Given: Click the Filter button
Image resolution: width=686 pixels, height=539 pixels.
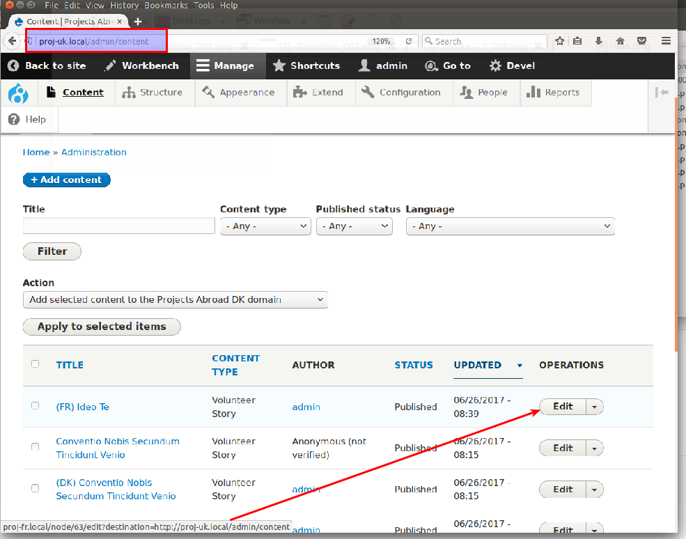Looking at the screenshot, I should (52, 251).
